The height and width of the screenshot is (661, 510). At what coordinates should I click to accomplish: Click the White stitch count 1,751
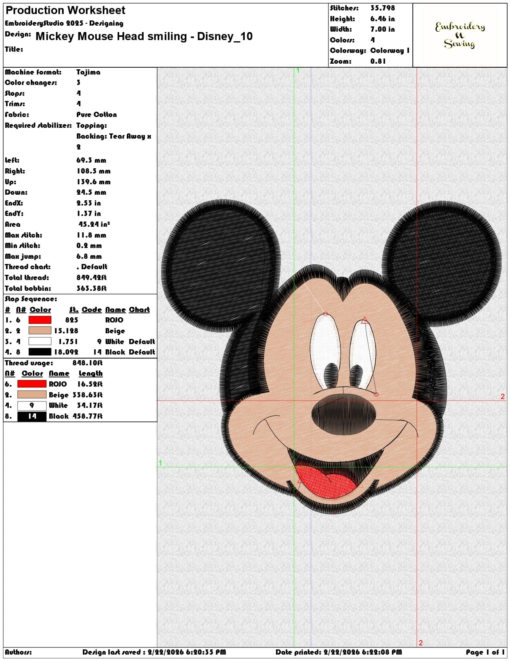tap(68, 342)
